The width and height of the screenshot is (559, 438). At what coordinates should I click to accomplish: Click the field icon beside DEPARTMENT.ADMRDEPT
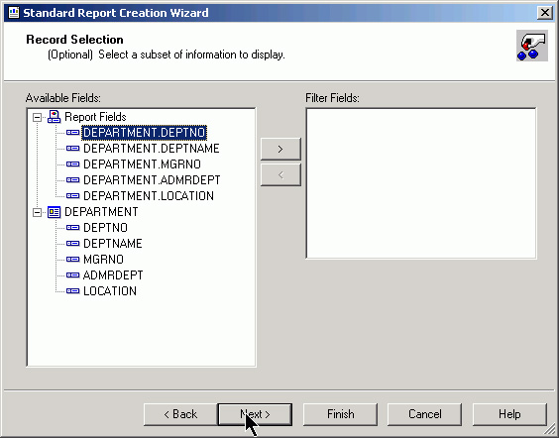[x=72, y=180]
